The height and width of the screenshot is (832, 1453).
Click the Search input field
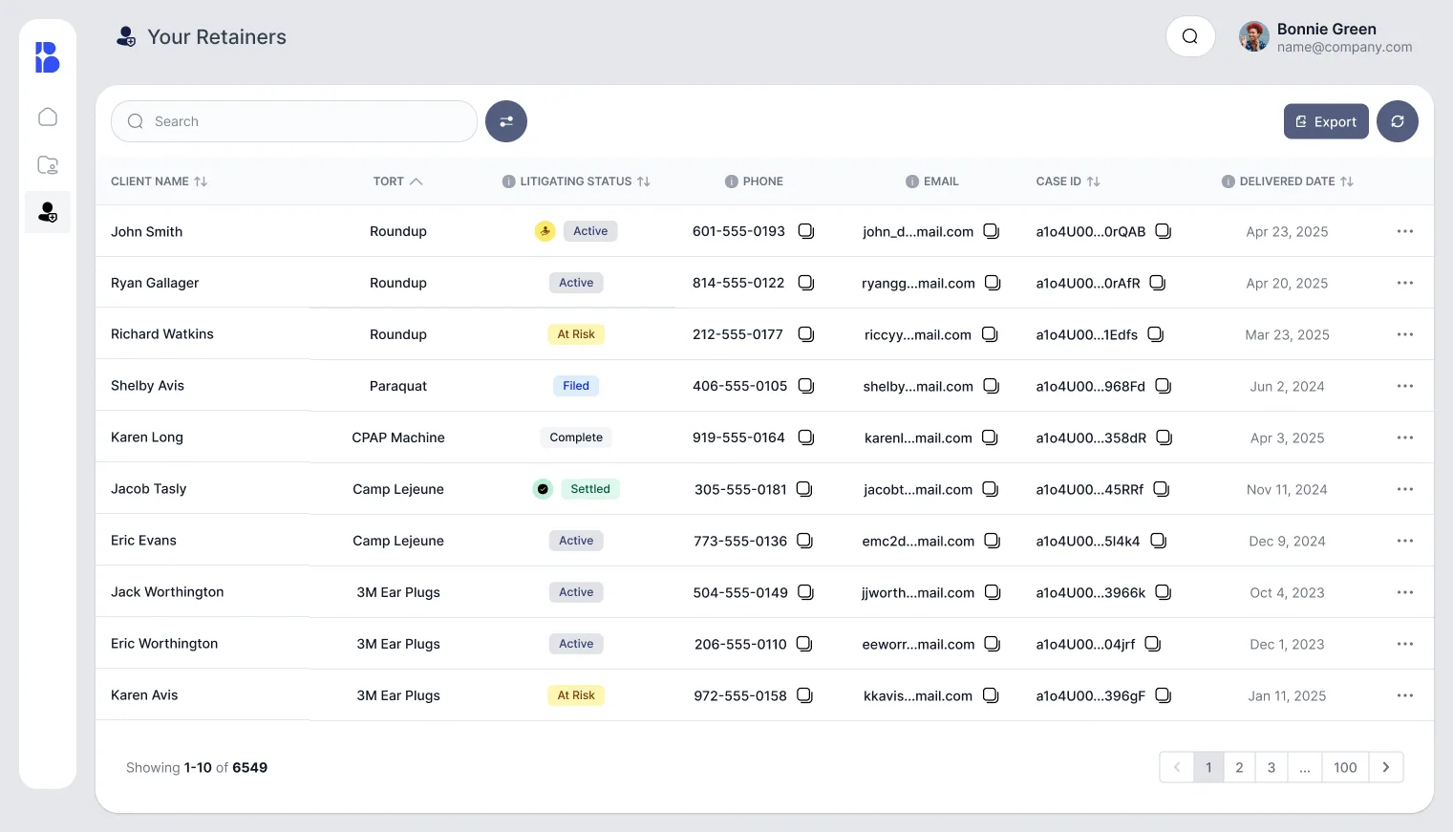point(294,121)
